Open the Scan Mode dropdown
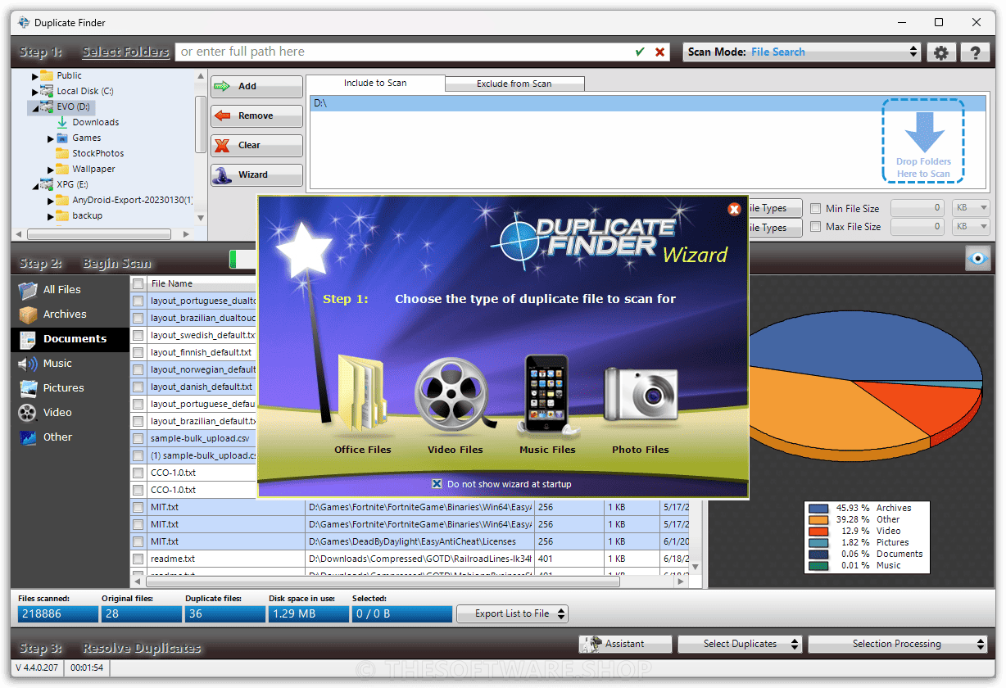The image size is (1006, 688). click(x=802, y=52)
